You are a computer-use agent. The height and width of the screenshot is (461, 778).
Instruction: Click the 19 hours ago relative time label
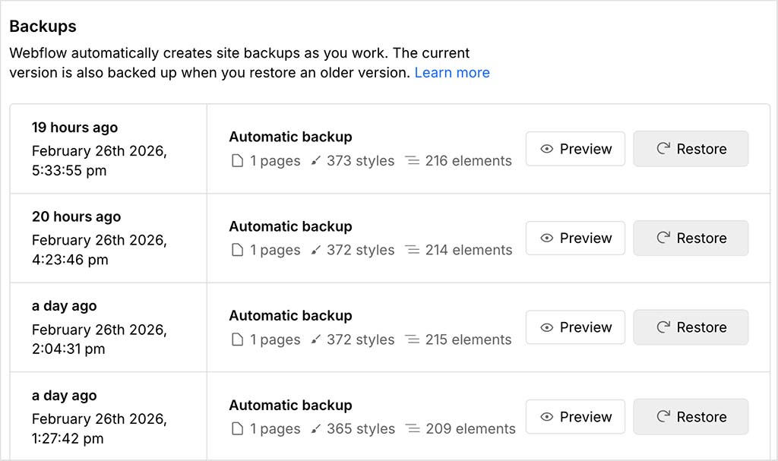[x=74, y=128]
